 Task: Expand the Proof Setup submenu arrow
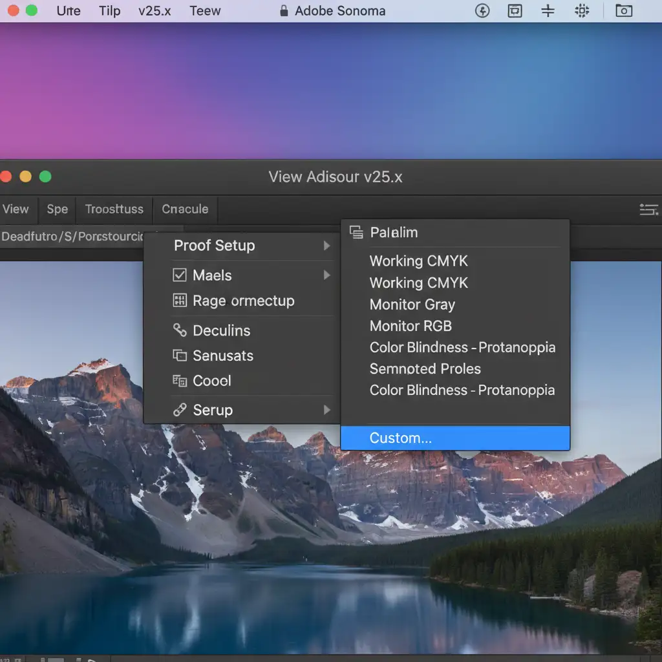pos(327,246)
